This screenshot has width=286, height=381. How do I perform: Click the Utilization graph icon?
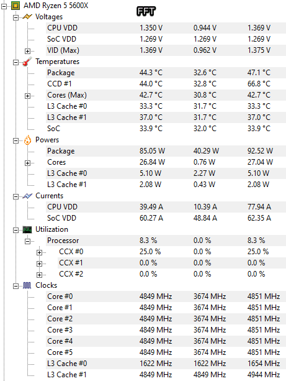27,229
